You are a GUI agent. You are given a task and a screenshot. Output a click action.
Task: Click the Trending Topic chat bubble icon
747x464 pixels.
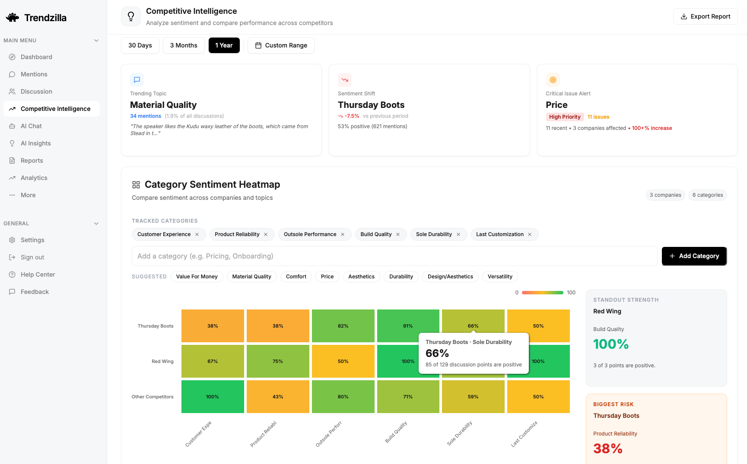point(137,80)
